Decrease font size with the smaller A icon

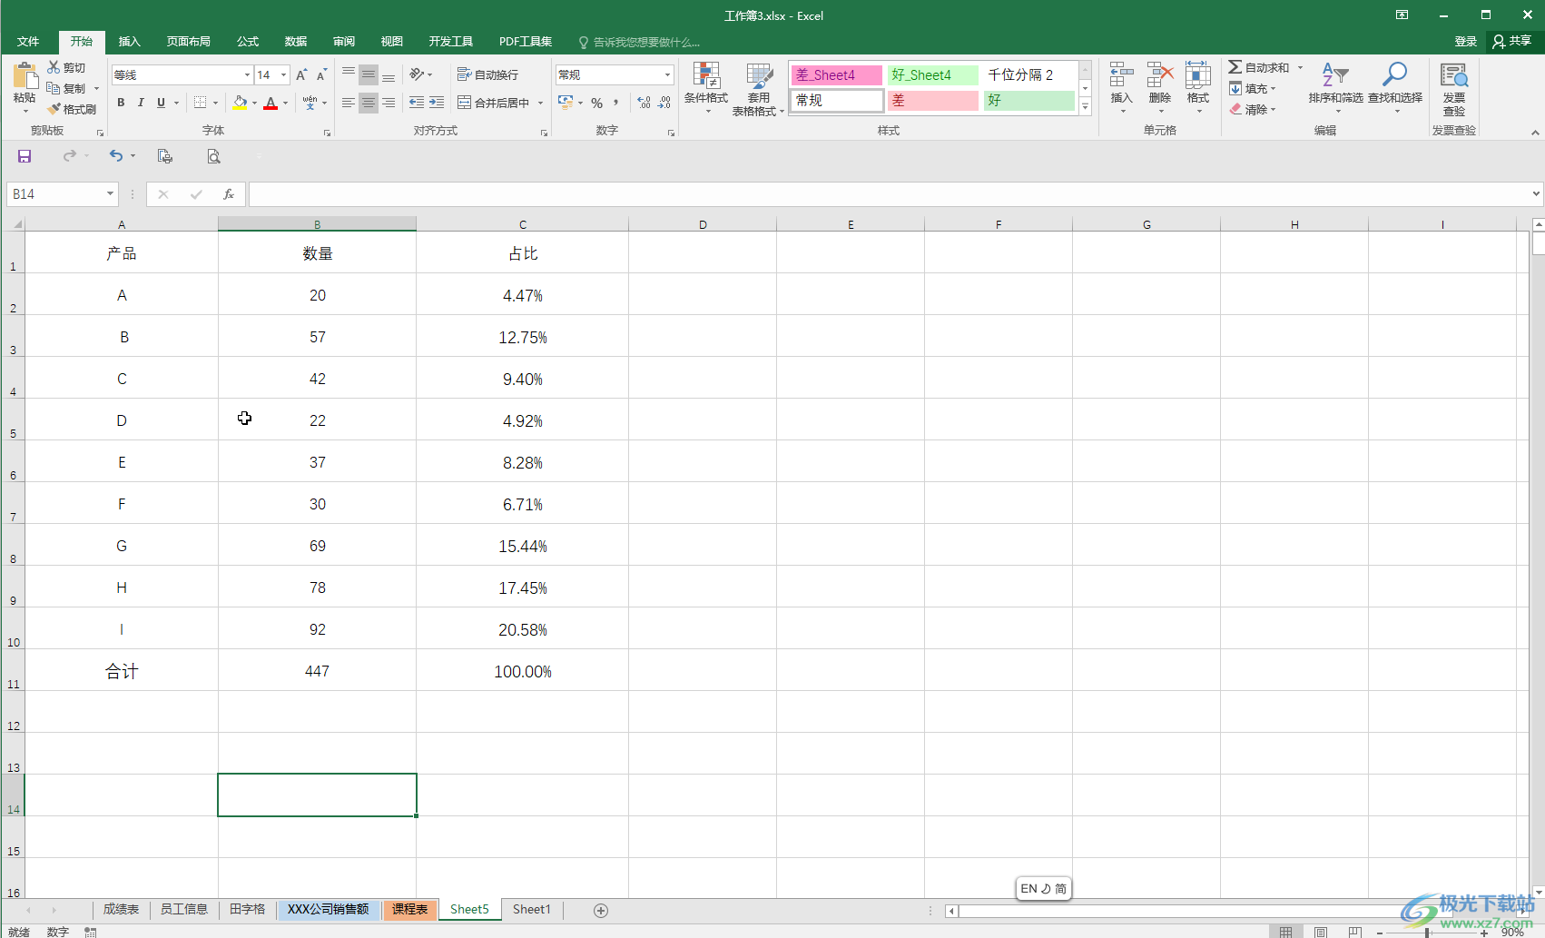(321, 75)
